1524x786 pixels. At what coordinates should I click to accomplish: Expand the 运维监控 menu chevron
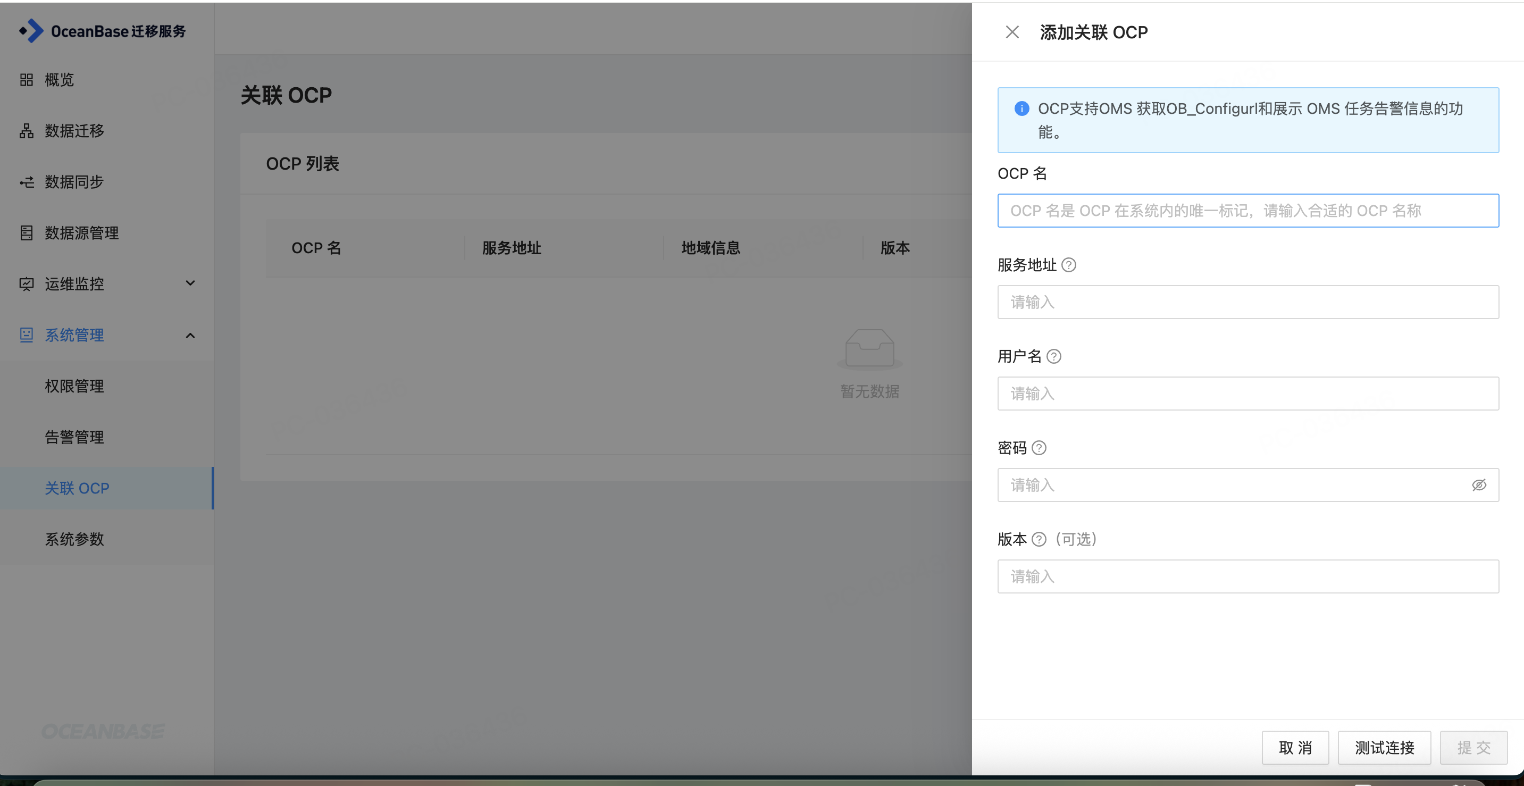190,283
